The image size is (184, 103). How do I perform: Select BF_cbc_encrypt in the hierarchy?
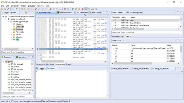(17, 64)
